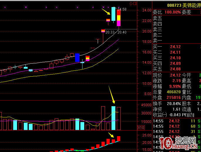Click the 总量 value 406020
The image size is (201, 152).
pos(174,92)
